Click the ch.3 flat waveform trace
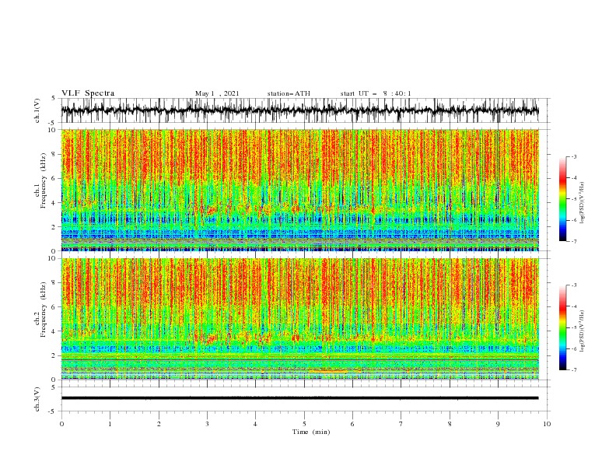This screenshot has height=476, width=616. [299, 398]
